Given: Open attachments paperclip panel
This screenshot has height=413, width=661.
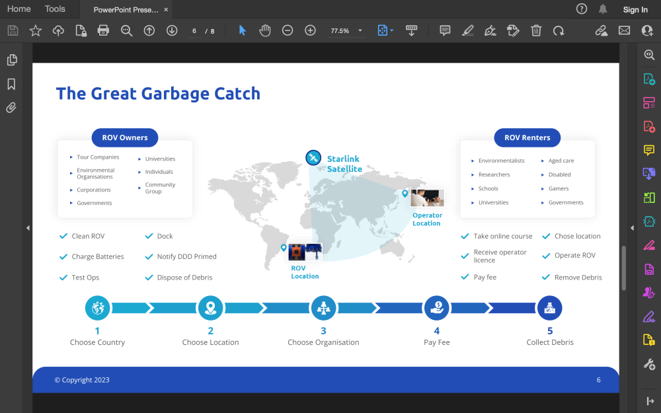Looking at the screenshot, I should 11,108.
